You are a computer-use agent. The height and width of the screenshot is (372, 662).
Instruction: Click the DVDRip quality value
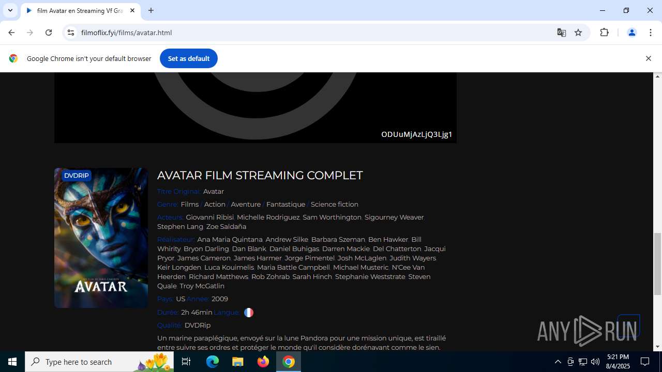pos(198,325)
